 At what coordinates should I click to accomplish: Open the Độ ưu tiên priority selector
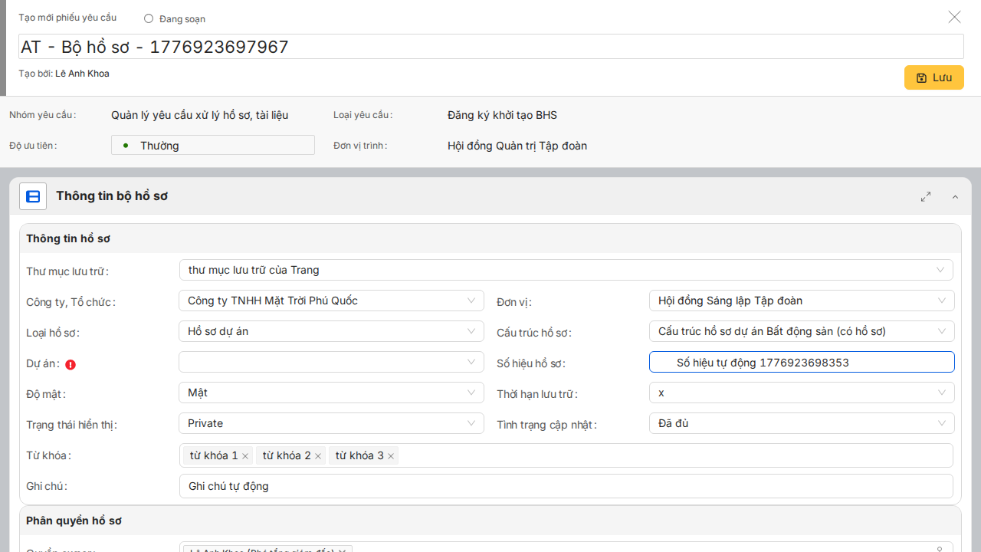[x=213, y=145]
